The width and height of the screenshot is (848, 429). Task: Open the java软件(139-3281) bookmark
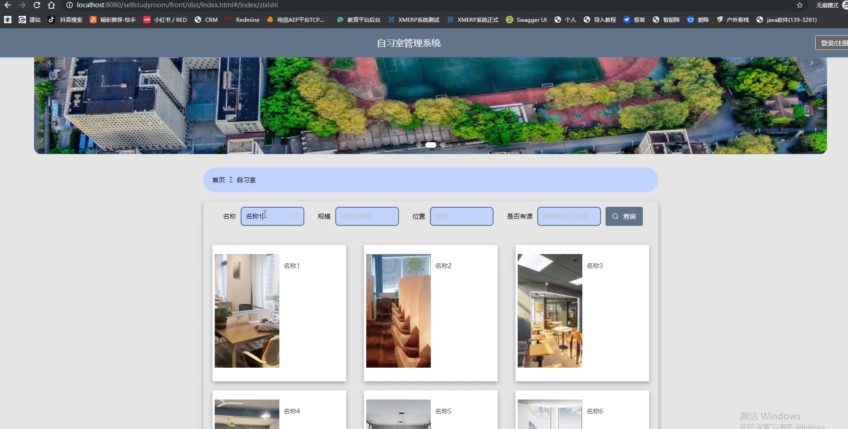tap(787, 20)
